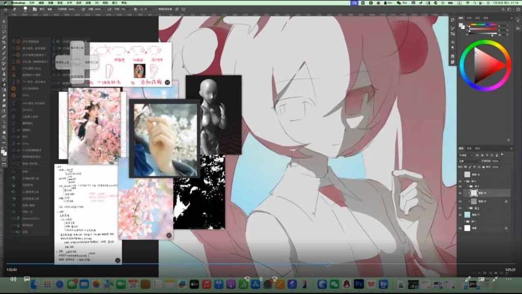The image size is (522, 294).
Task: Click the Photoshop icon in the Dock
Action: pos(358,284)
